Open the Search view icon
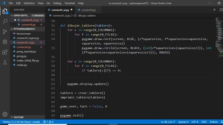This screenshot has height=125, width=223. tap(5, 22)
